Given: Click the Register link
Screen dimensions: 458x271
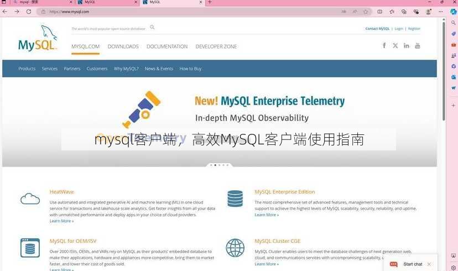Looking at the screenshot, I should click(x=414, y=29).
